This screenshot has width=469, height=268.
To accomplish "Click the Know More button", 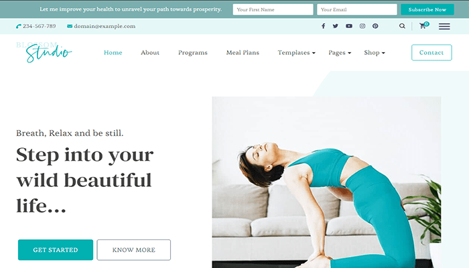I will [x=134, y=250].
